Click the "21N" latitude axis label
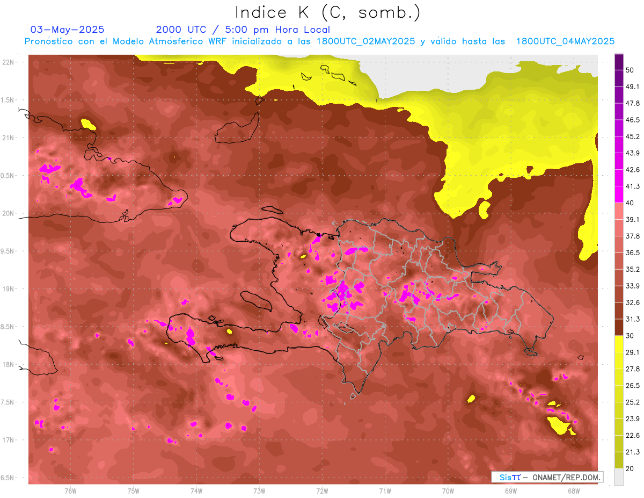The width and height of the screenshot is (644, 498). click(x=8, y=138)
